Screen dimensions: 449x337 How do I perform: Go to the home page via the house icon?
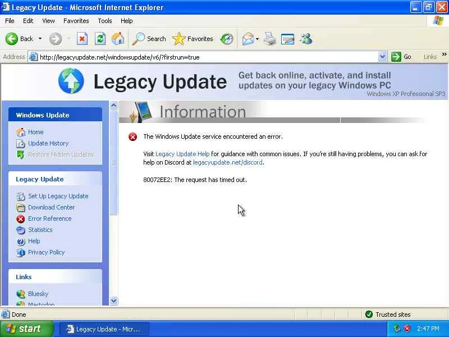coord(118,39)
